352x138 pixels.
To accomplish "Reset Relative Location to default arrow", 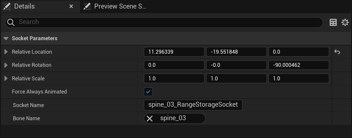I will pyautogui.click(x=337, y=52).
